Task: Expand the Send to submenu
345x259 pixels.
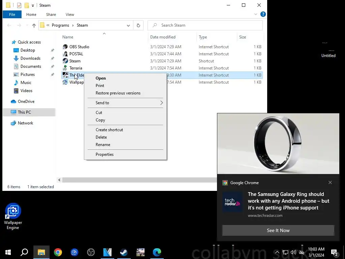Action: [125, 103]
